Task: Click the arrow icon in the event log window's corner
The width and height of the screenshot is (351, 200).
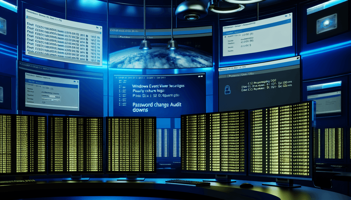Action: coord(100,28)
